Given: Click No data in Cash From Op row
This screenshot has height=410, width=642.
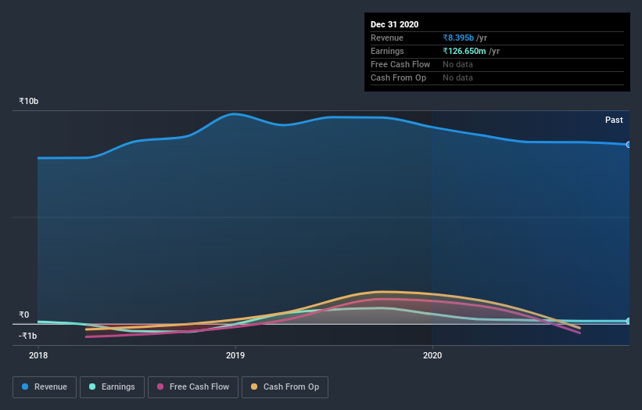Looking at the screenshot, I should coord(457,77).
